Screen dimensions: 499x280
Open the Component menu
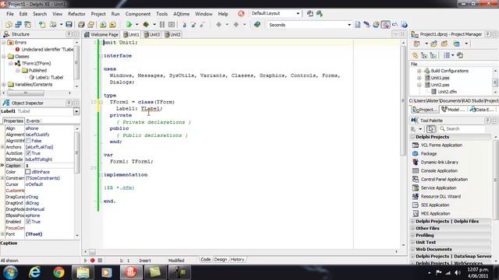pos(138,14)
